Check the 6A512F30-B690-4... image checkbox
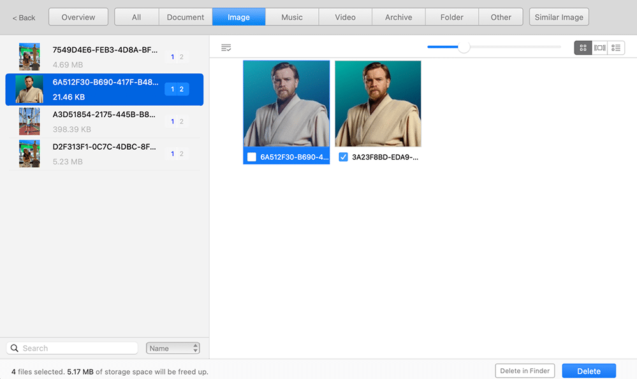 coord(252,157)
